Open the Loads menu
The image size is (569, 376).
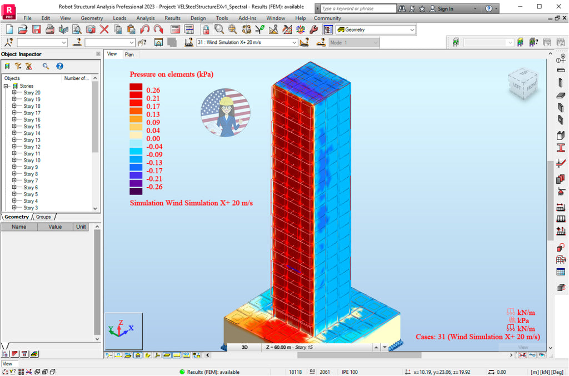[x=119, y=18]
